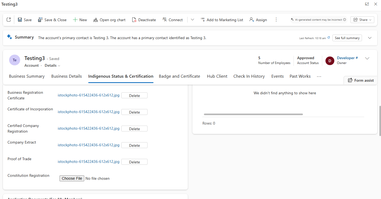
Task: Open the vertical three-dot overflow menu
Action: [x=276, y=20]
